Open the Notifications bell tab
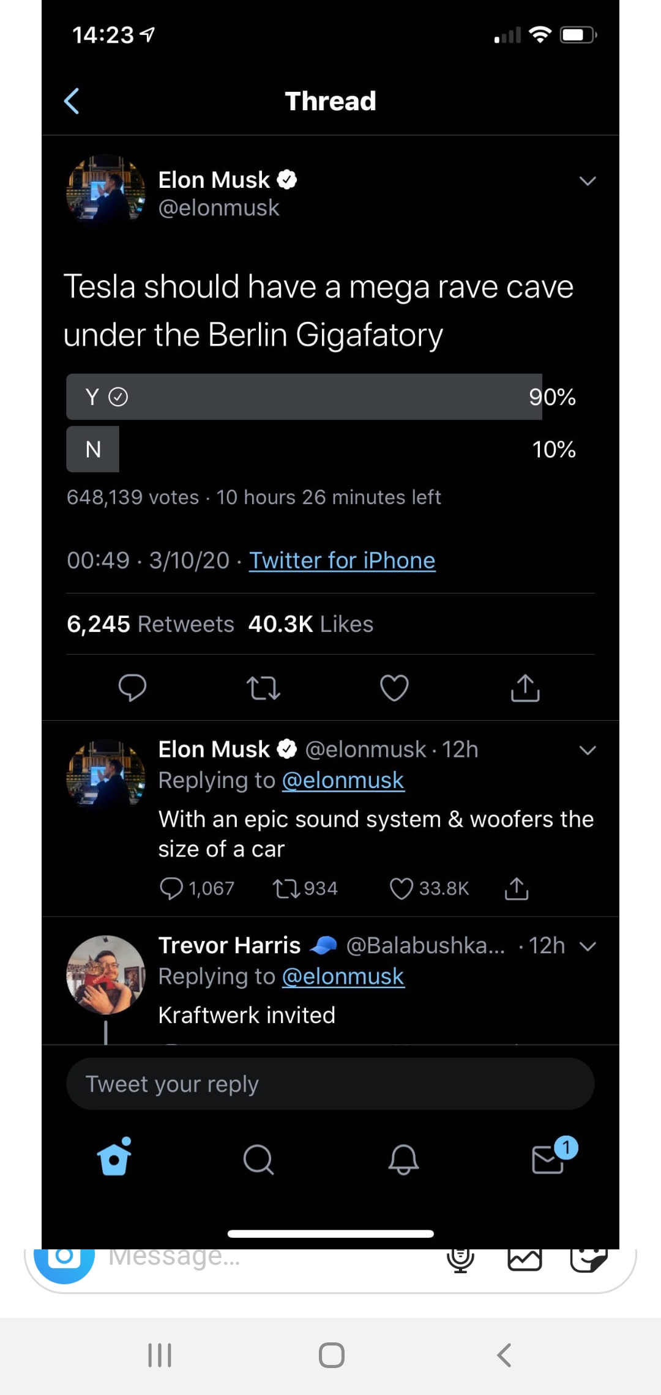The height and width of the screenshot is (1395, 661). [403, 1159]
